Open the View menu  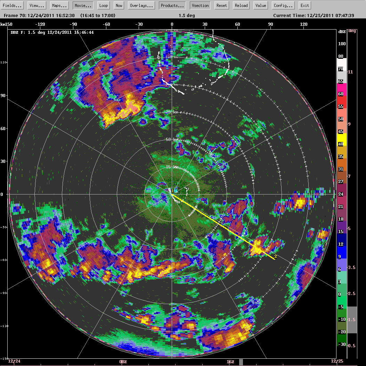tap(36, 5)
